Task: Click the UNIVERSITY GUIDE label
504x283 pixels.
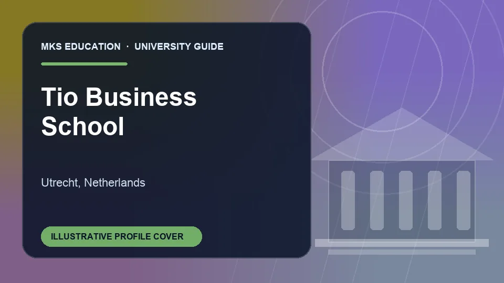Action: pos(179,47)
